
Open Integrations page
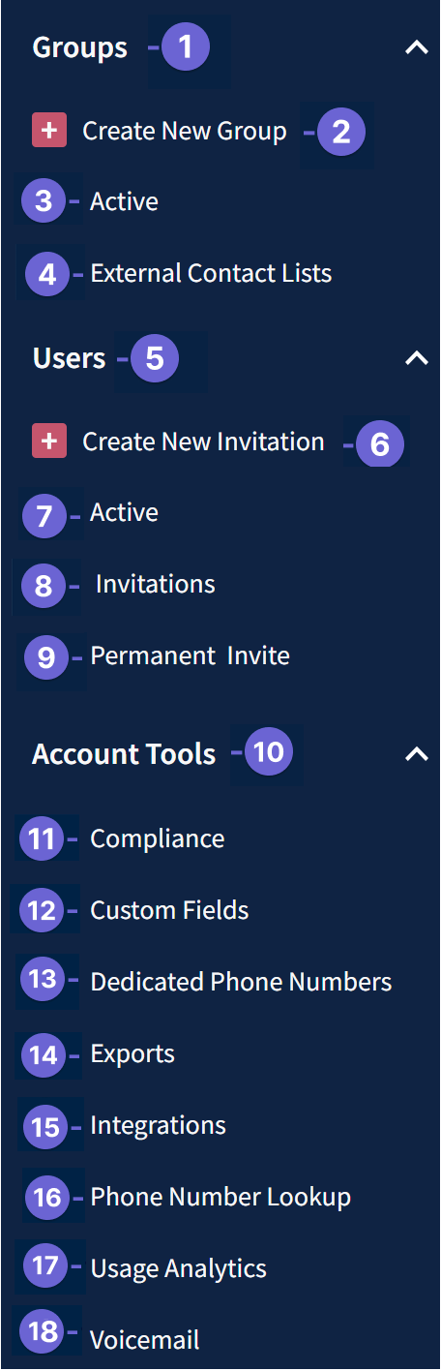pyautogui.click(x=158, y=1125)
